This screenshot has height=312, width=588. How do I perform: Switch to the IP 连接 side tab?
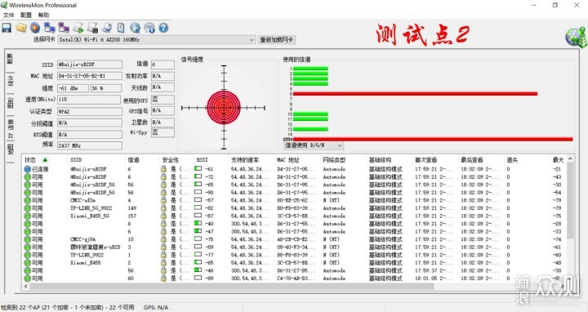coord(10,128)
